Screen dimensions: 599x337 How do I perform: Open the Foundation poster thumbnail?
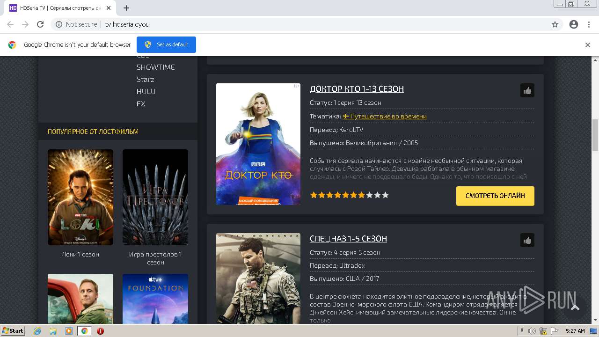click(x=155, y=299)
